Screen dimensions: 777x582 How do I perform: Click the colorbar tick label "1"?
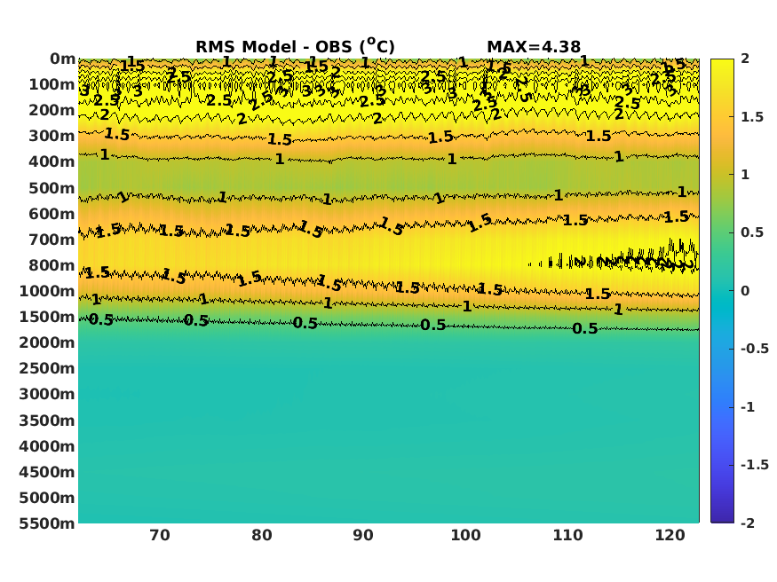coord(745,175)
